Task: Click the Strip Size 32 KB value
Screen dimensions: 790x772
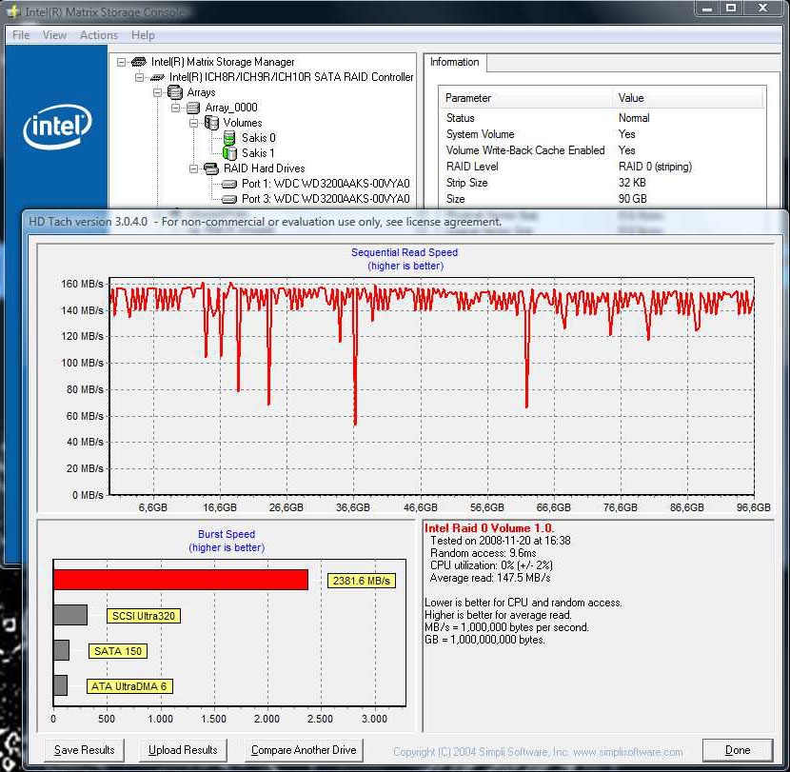Action: (x=632, y=183)
